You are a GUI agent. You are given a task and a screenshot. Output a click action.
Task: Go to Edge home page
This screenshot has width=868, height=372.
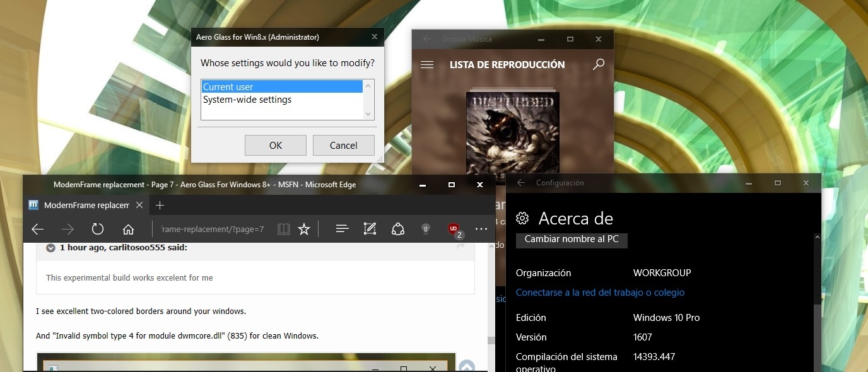128,229
